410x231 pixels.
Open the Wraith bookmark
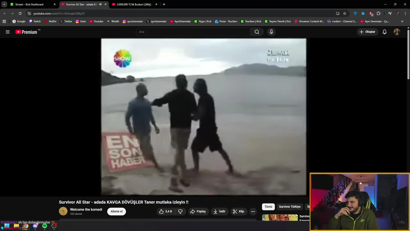(x=113, y=21)
